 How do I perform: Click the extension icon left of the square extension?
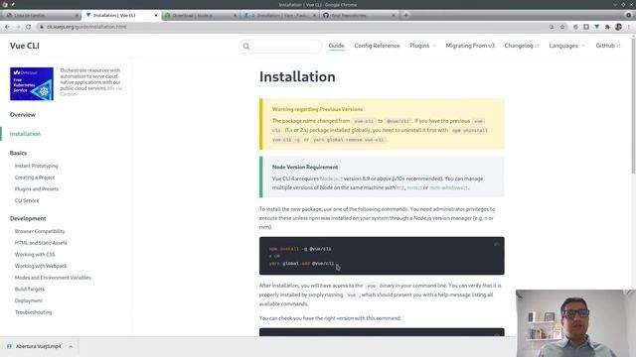[x=575, y=27]
